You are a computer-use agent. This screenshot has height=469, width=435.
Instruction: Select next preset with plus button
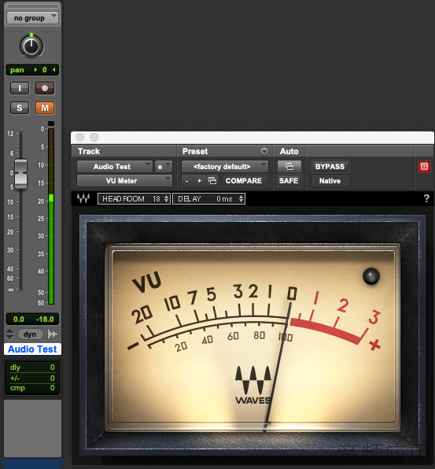tap(200, 181)
